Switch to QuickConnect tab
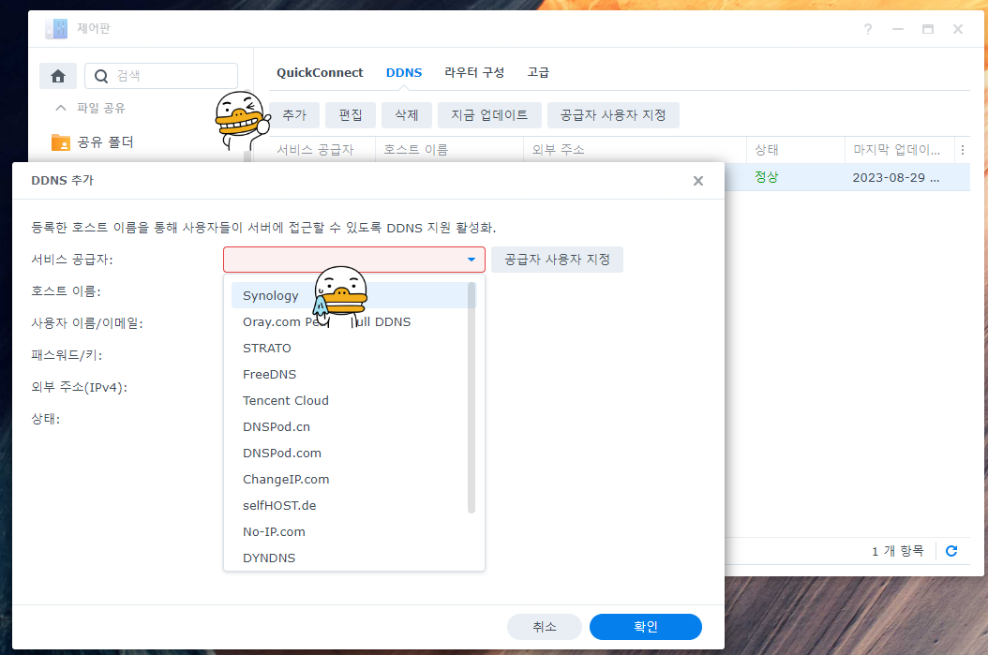 point(320,72)
